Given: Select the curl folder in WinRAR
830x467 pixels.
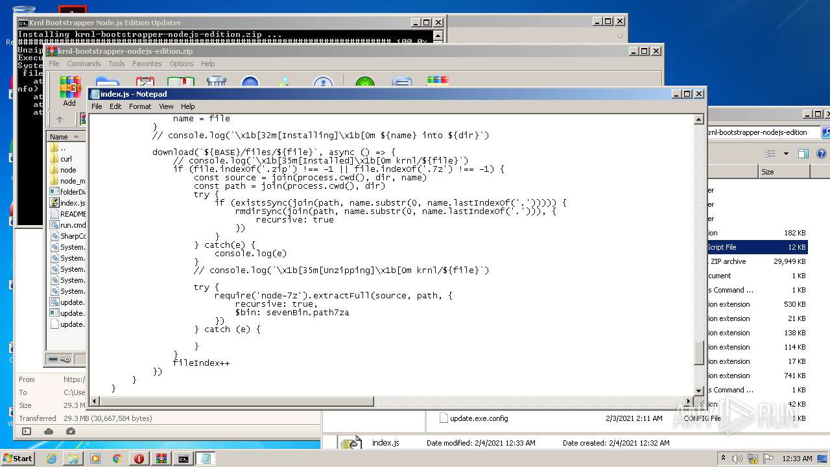Looking at the screenshot, I should (61, 159).
